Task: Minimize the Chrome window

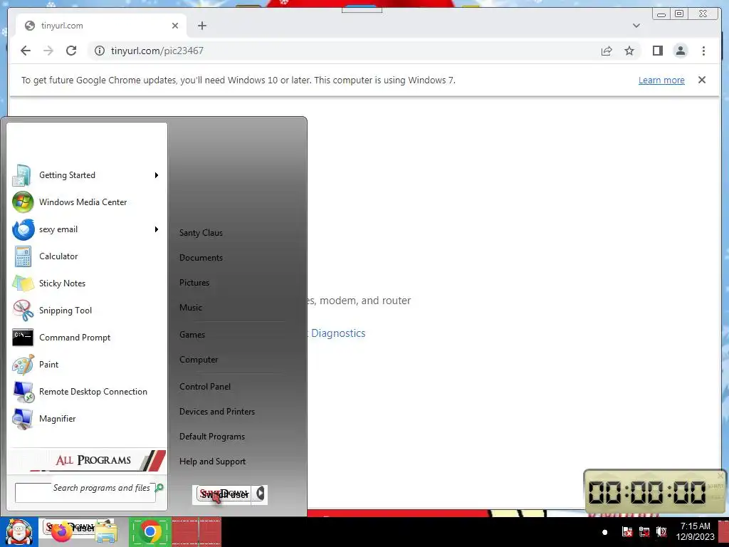Action: (661, 14)
